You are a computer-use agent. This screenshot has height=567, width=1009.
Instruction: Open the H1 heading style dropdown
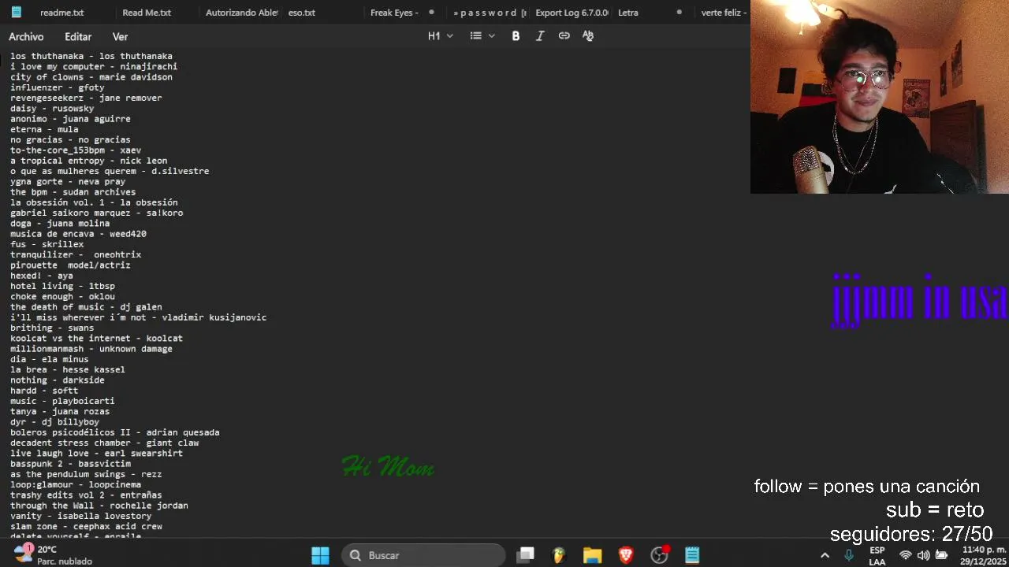pos(441,36)
